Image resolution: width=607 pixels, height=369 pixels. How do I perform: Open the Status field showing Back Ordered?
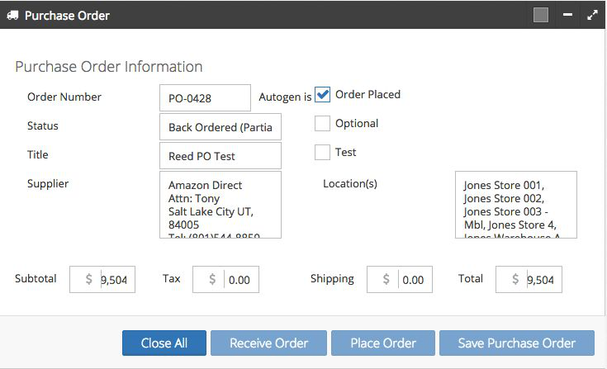221,127
